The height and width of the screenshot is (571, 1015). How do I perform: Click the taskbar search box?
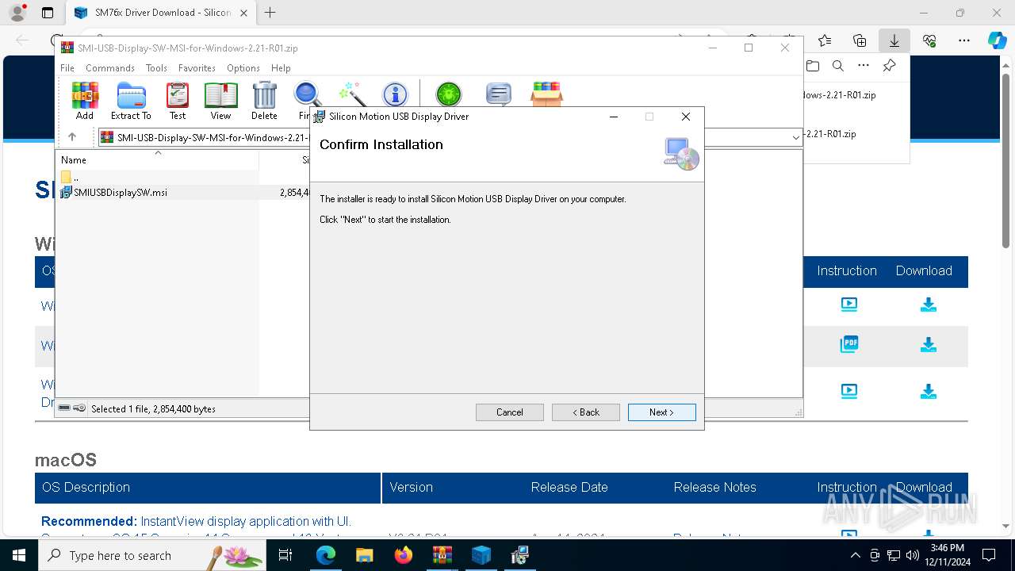(152, 555)
